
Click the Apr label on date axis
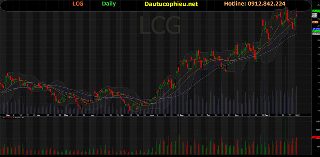pos(39,115)
